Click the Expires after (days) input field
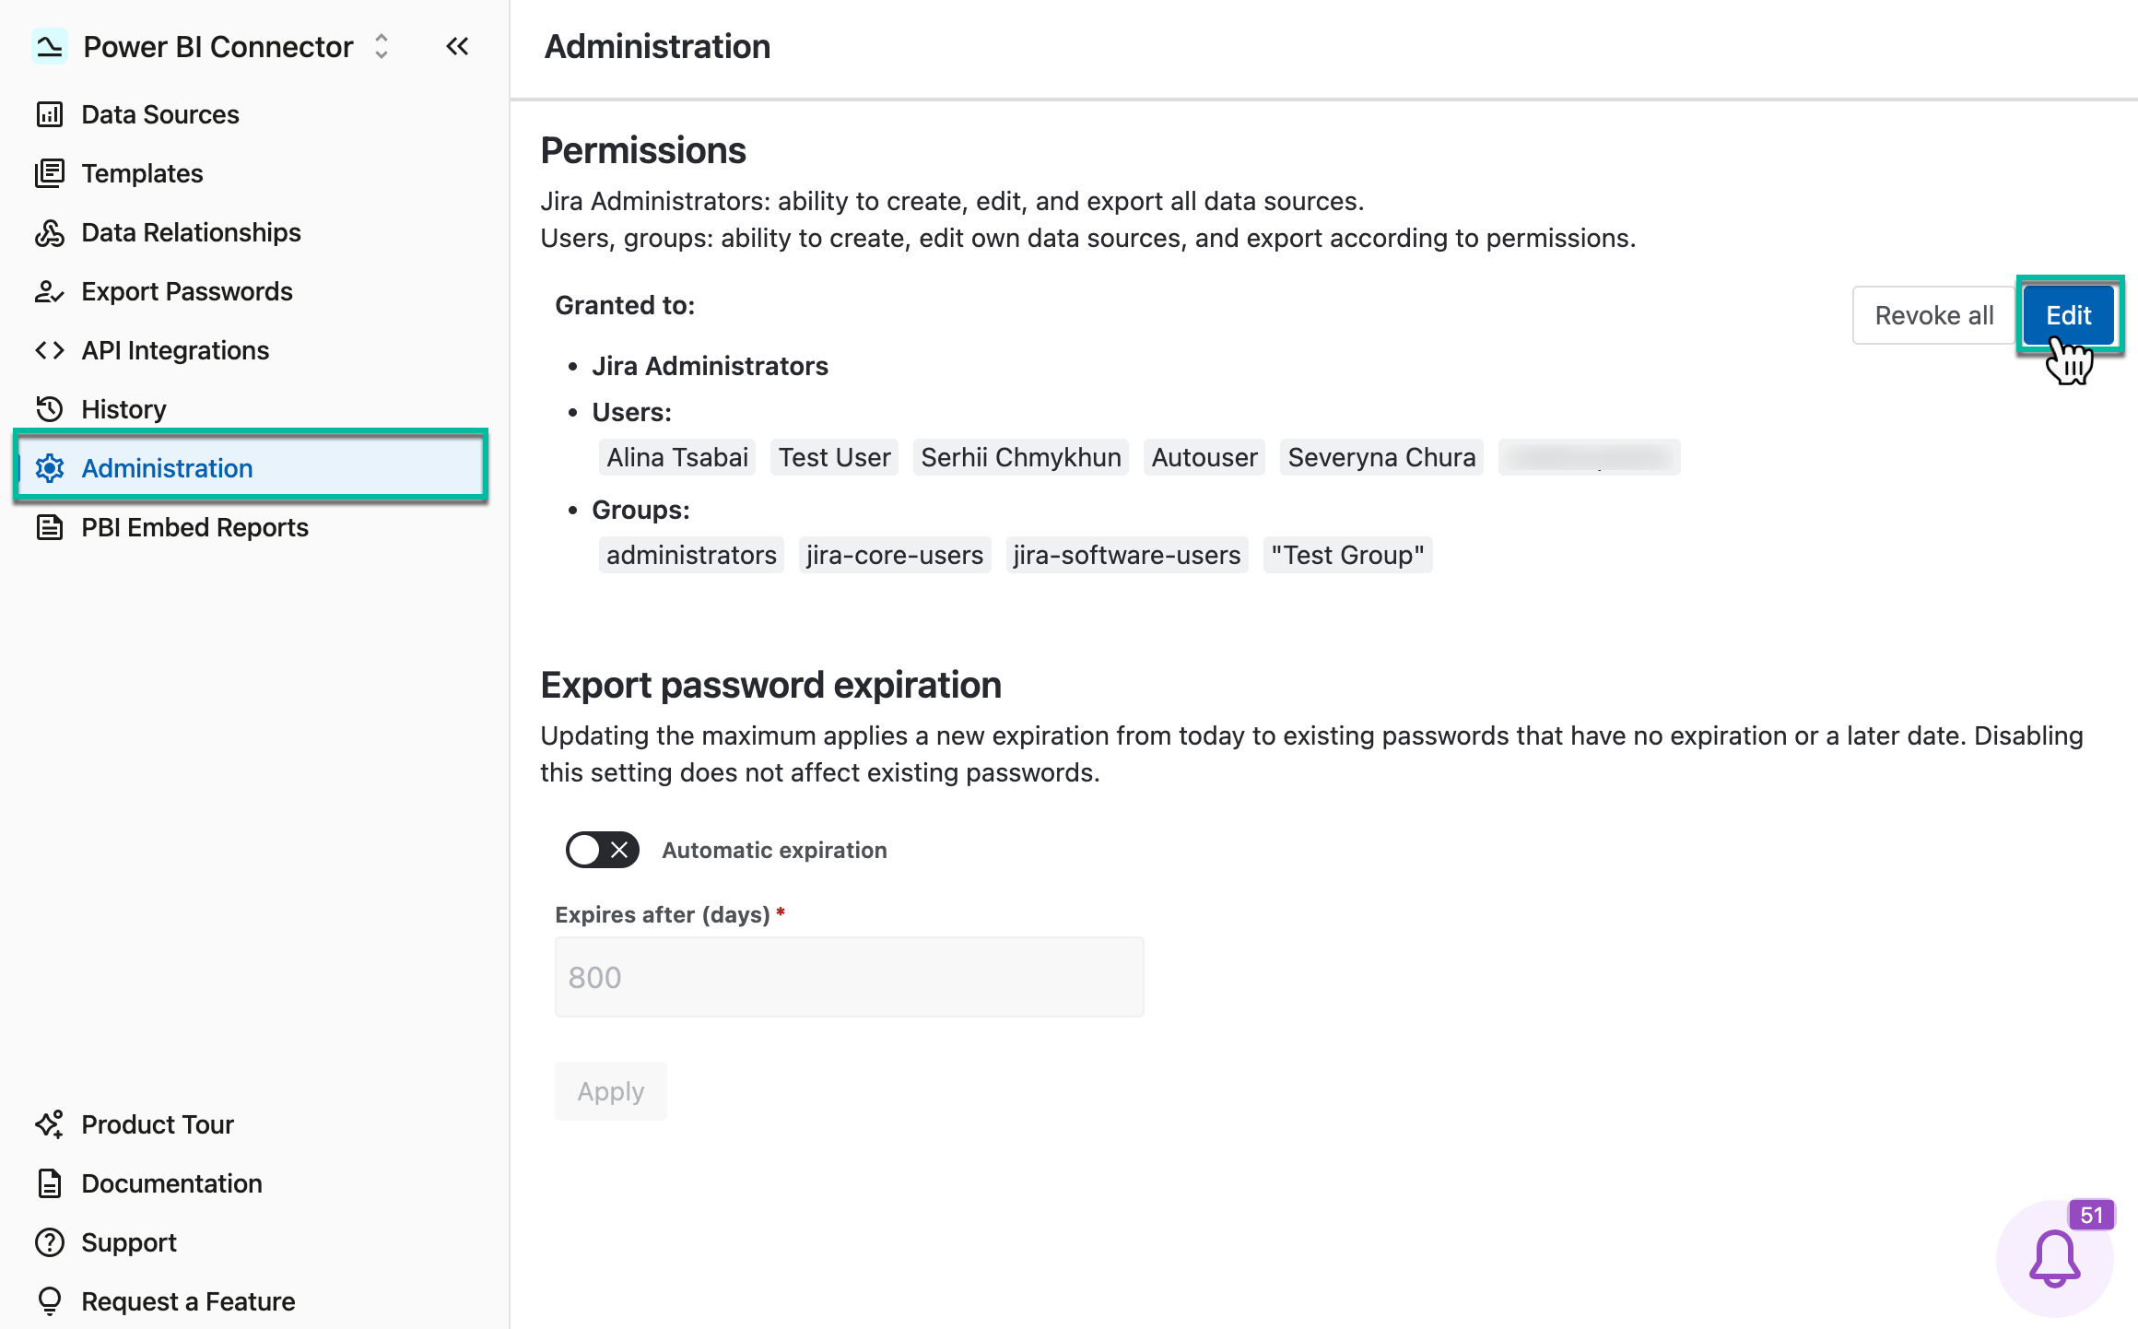This screenshot has width=2138, height=1329. click(x=850, y=977)
